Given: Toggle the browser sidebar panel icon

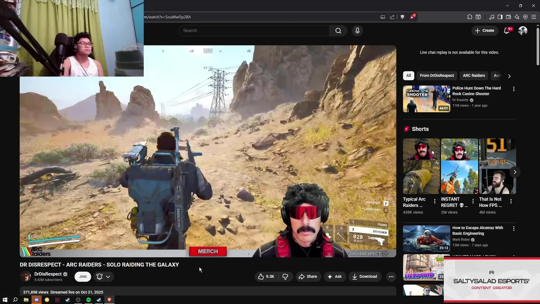Looking at the screenshot, I should pyautogui.click(x=500, y=17).
